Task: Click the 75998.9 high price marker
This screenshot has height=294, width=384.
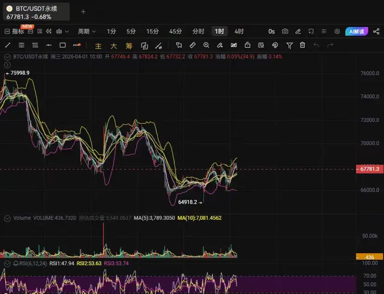Action: (x=18, y=73)
